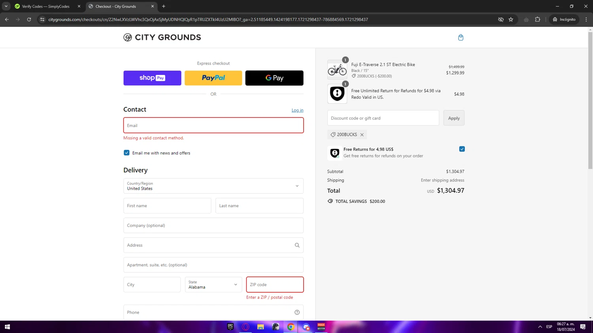Open Epic Games from the taskbar

(230, 327)
